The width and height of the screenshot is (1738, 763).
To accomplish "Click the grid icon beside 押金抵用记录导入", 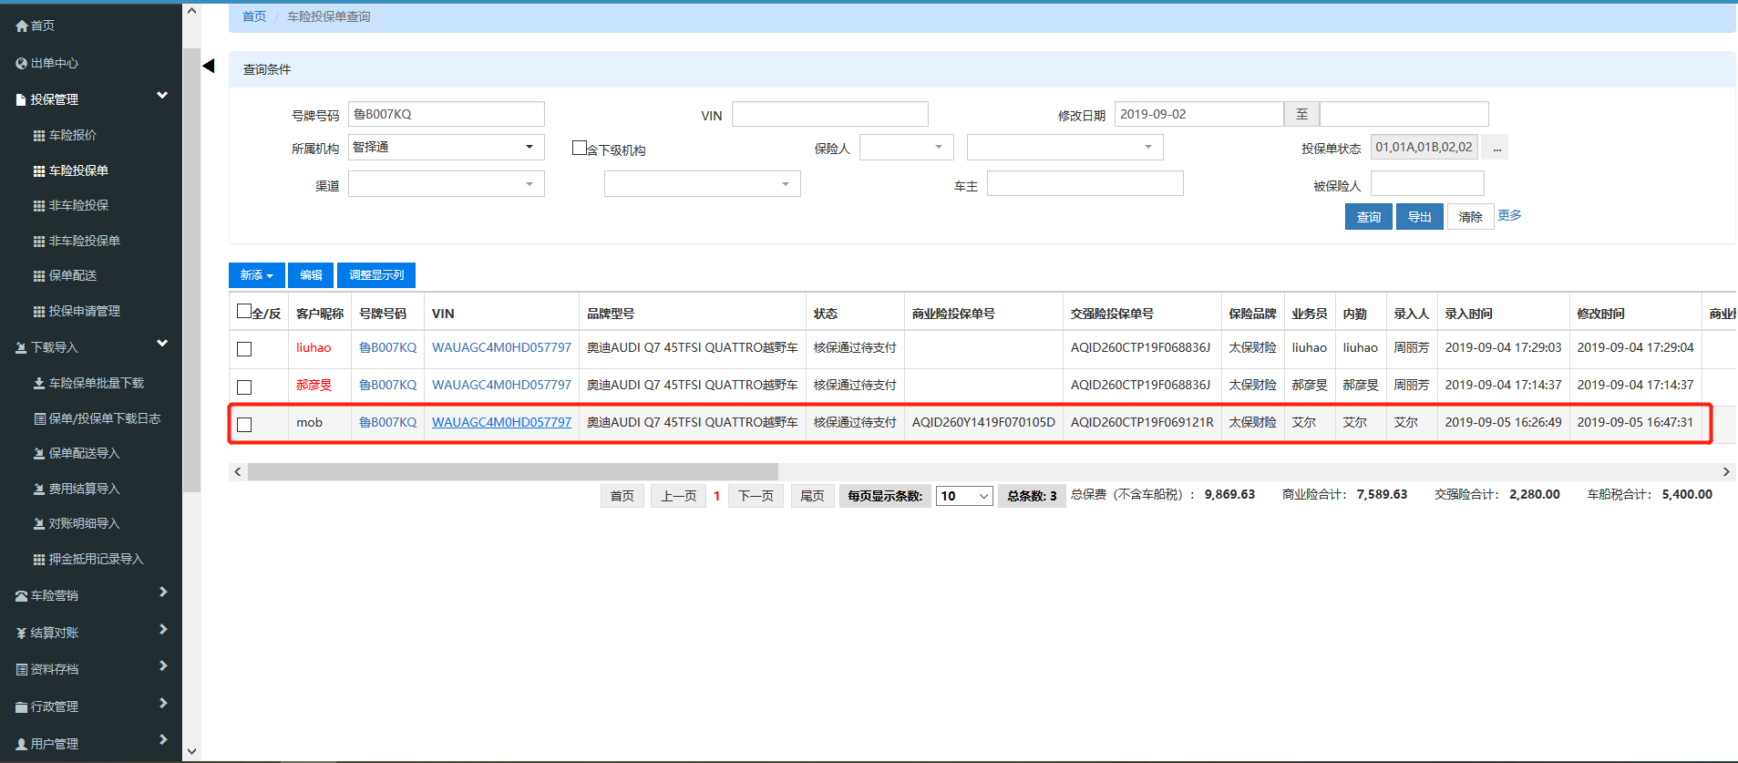I will pyautogui.click(x=39, y=560).
